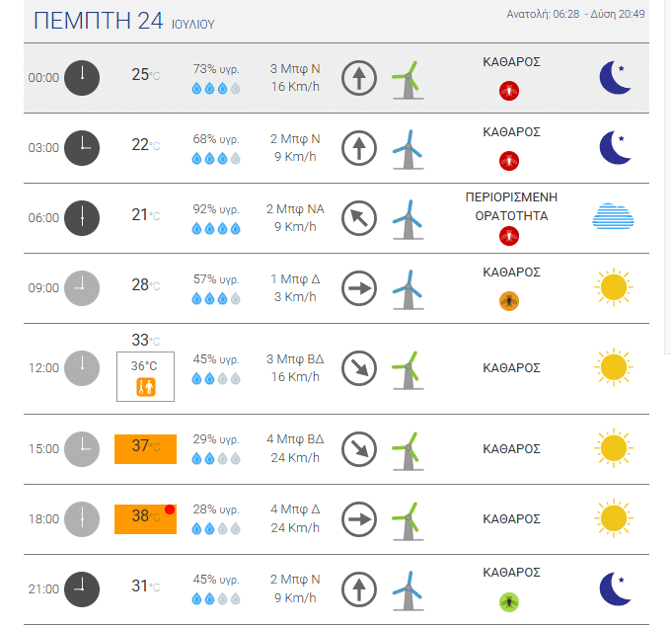The image size is (671, 625).
Task: Click the clock icon at 09:00
Action: coord(82,288)
